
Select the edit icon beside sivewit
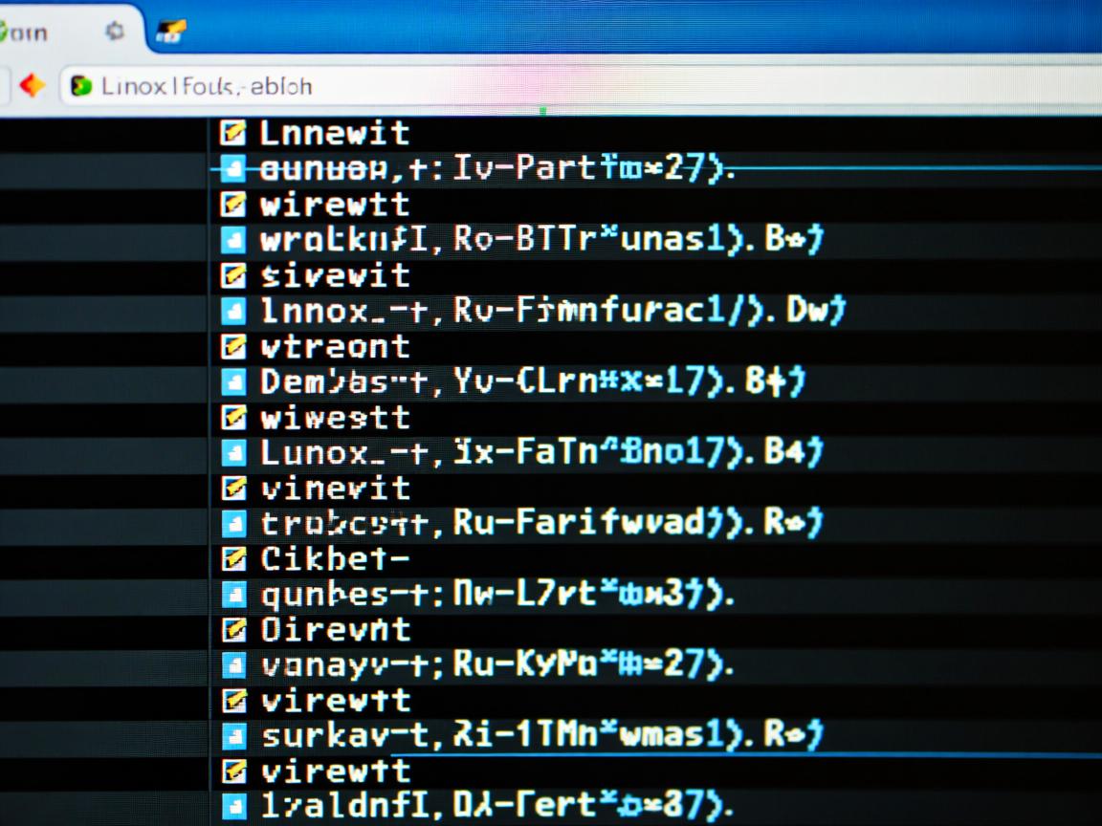pyautogui.click(x=233, y=275)
